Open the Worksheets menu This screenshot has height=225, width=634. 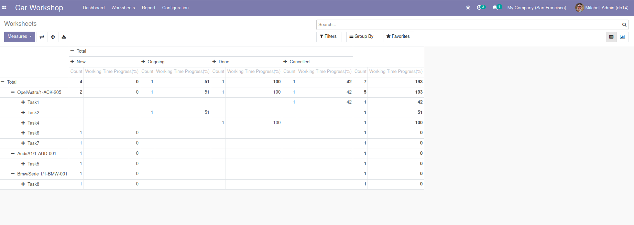[x=123, y=8]
